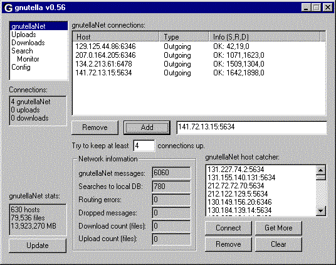Viewport: 336px width, 265px height.
Task: Click the minimum connections count field
Action: coord(144,146)
